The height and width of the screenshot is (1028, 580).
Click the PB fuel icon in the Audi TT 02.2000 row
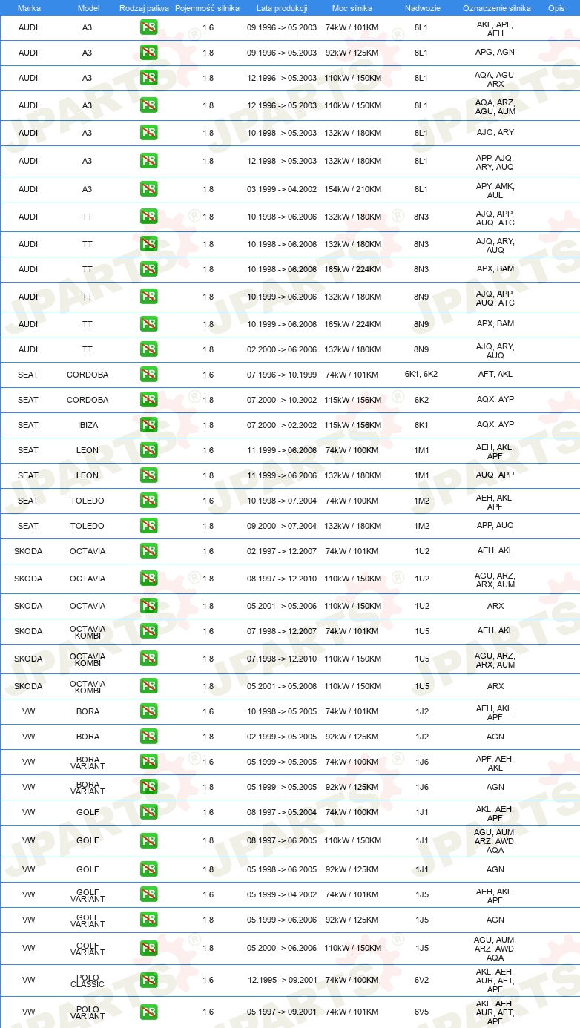click(149, 349)
